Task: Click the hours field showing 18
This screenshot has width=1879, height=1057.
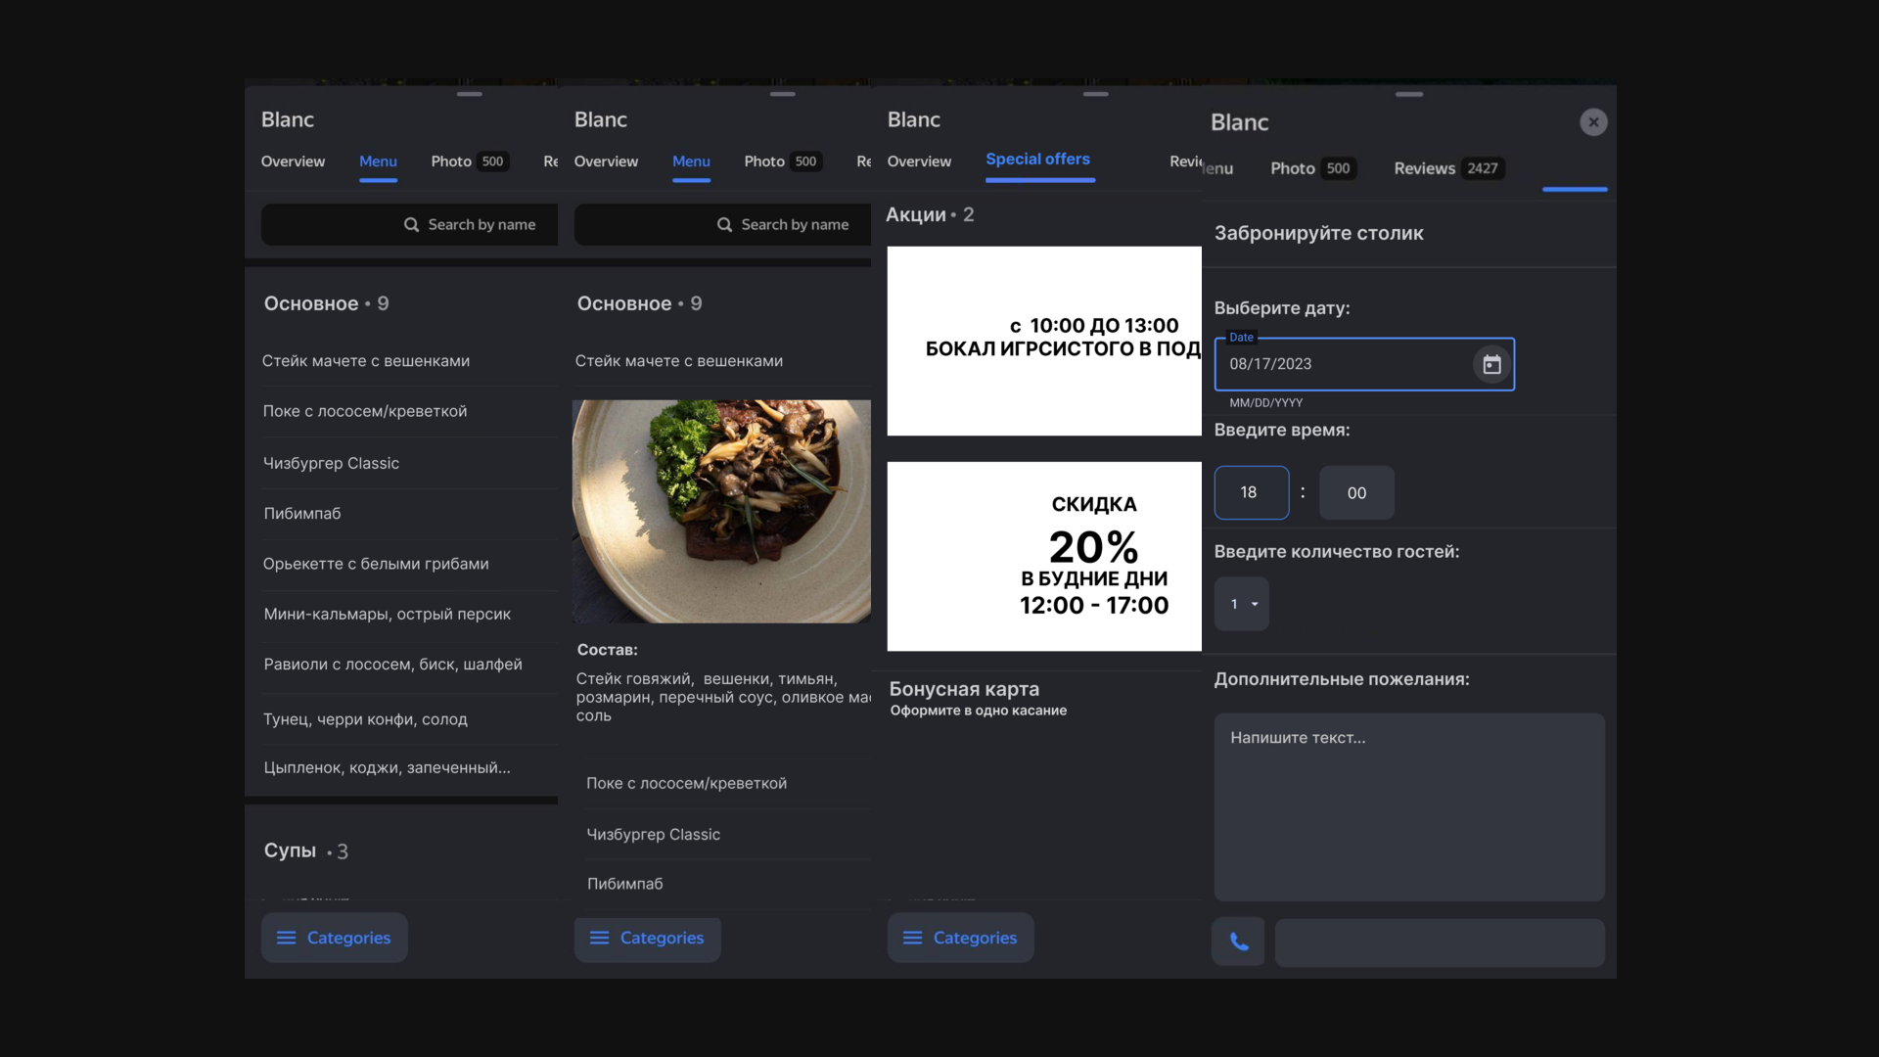Action: pyautogui.click(x=1251, y=492)
